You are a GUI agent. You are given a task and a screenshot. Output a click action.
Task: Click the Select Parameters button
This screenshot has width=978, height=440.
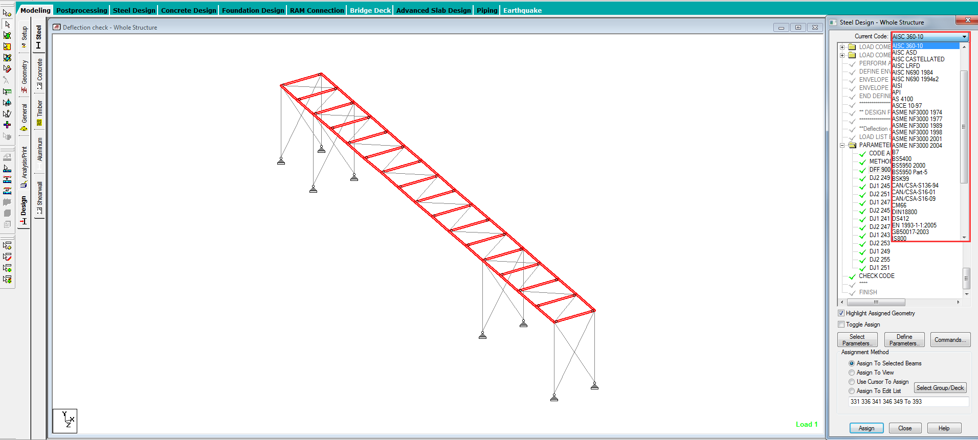(x=857, y=340)
